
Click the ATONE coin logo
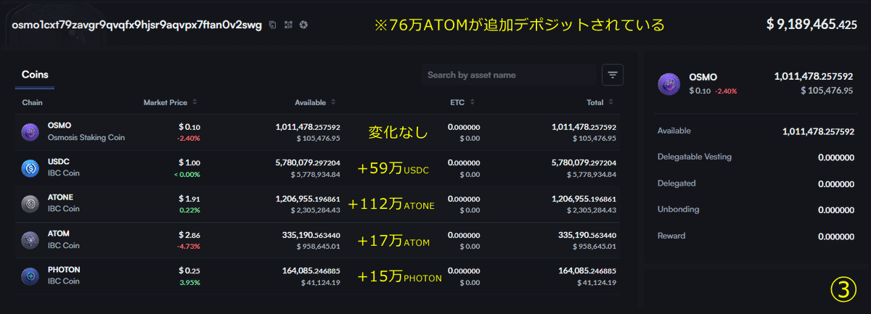click(30, 203)
